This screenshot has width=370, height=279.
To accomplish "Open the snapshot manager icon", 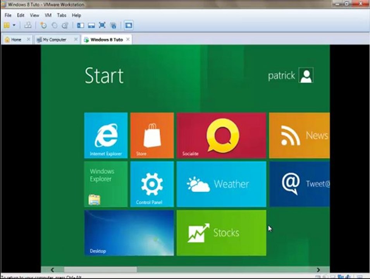I will pos(65,25).
